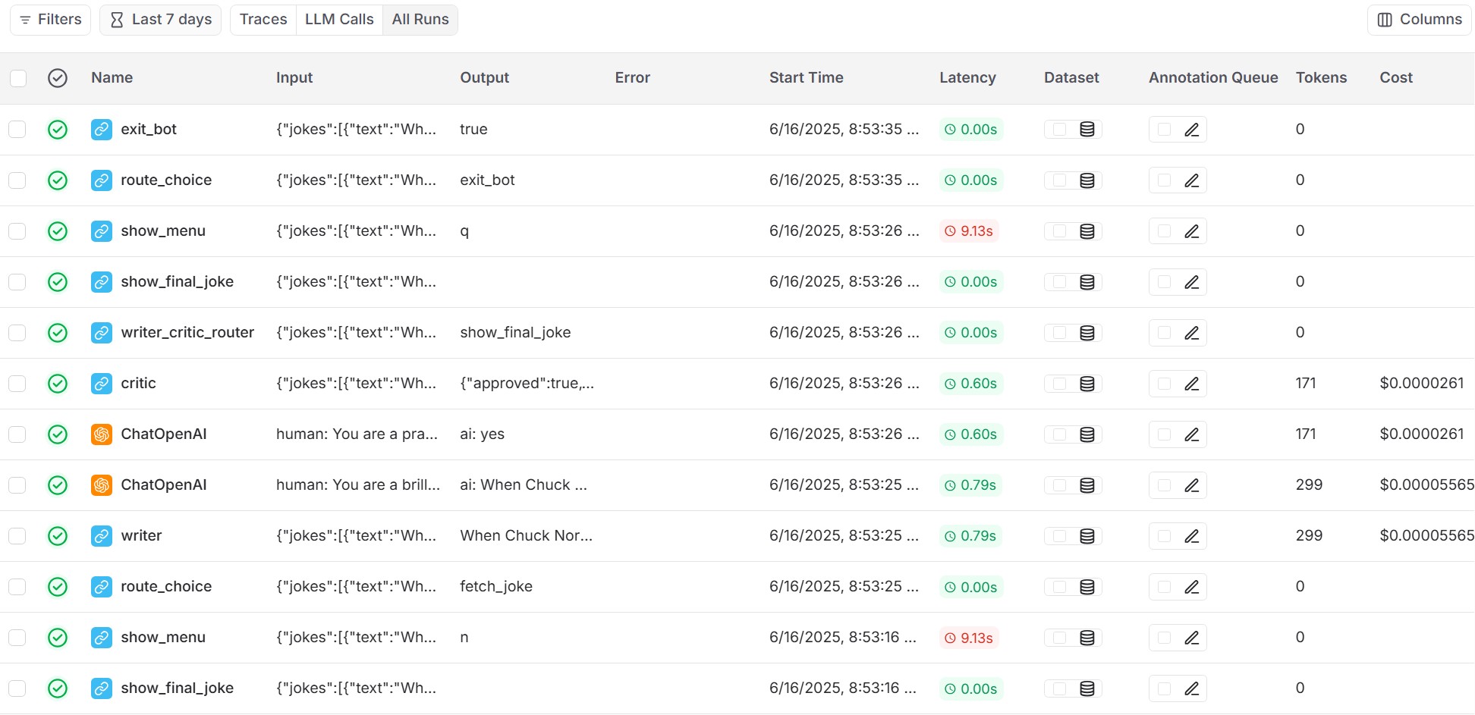Tick the select-all checkbox in table header
Viewport: 1475px width, 715px height.
18,78
